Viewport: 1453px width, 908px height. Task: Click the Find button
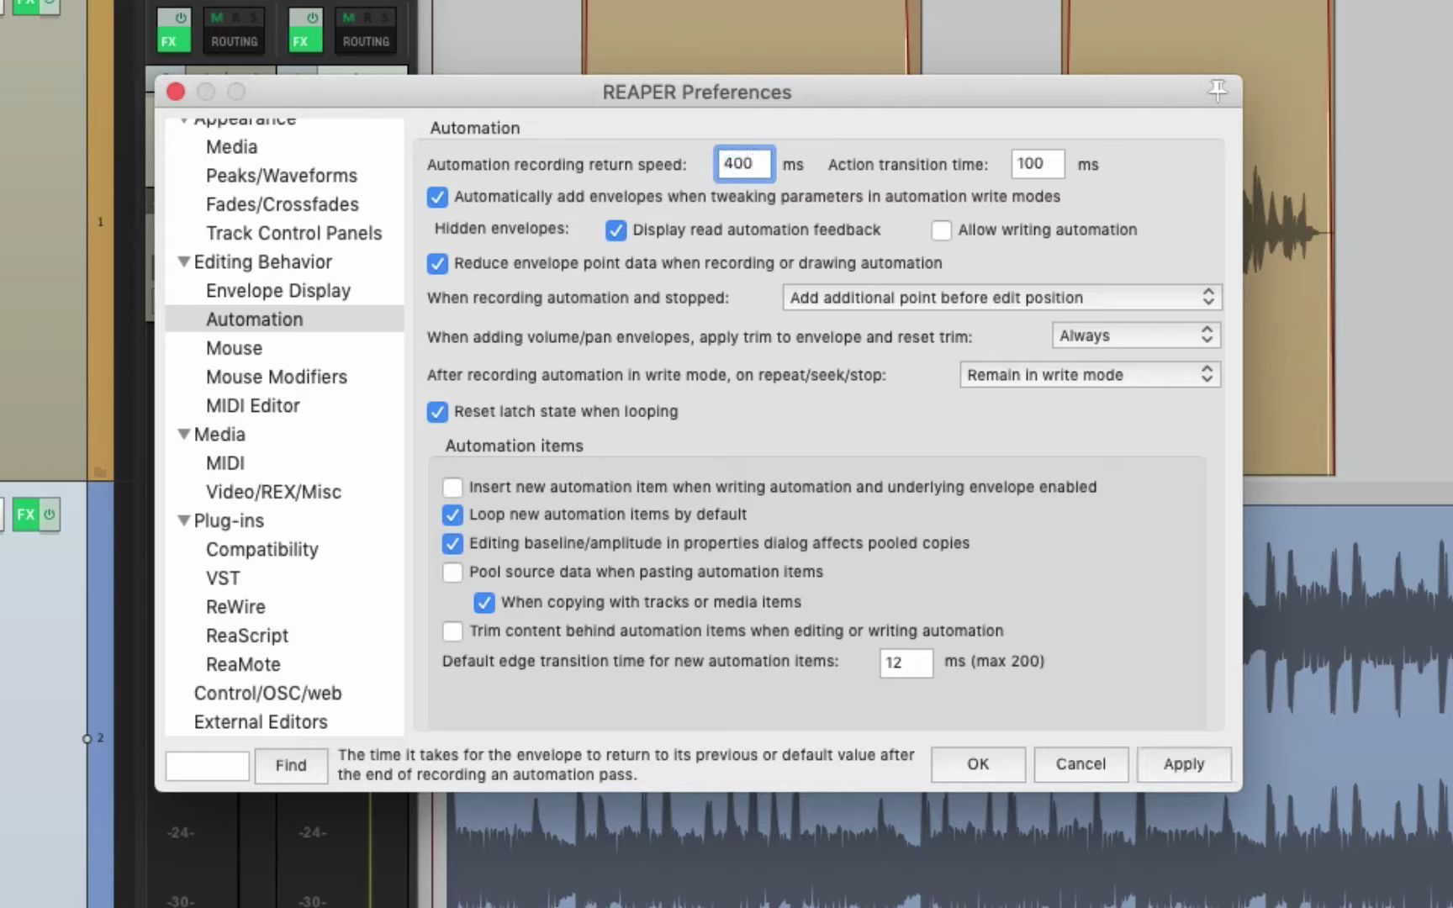[291, 765]
